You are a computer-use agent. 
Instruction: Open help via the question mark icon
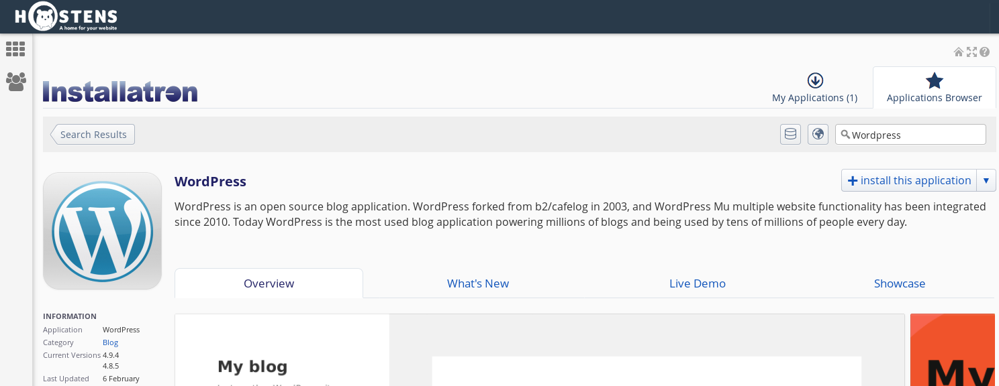pyautogui.click(x=984, y=52)
